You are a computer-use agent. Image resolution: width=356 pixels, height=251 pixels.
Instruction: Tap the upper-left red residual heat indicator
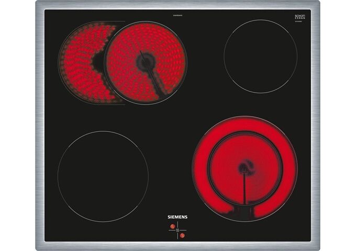pyautogui.click(x=173, y=226)
